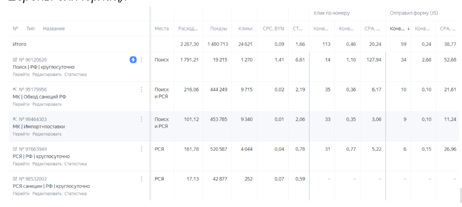Open three-dot menu for campaign 90120628
Viewport: 462px width, 207px height.
click(x=141, y=60)
